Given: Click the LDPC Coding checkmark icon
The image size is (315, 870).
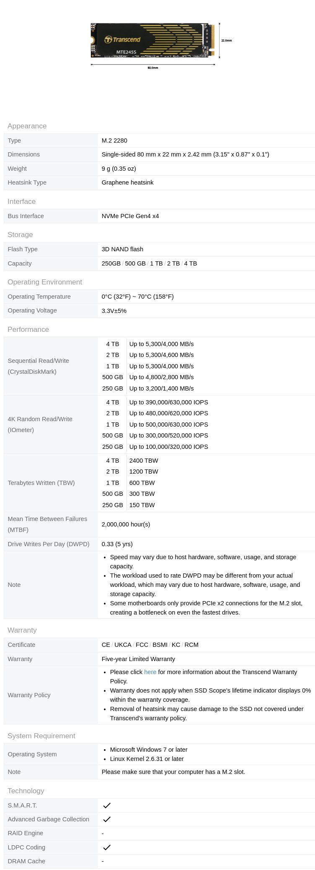Looking at the screenshot, I should tap(107, 847).
